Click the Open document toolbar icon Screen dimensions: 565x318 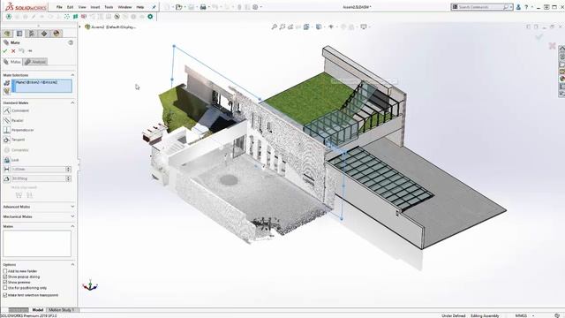coord(178,7)
